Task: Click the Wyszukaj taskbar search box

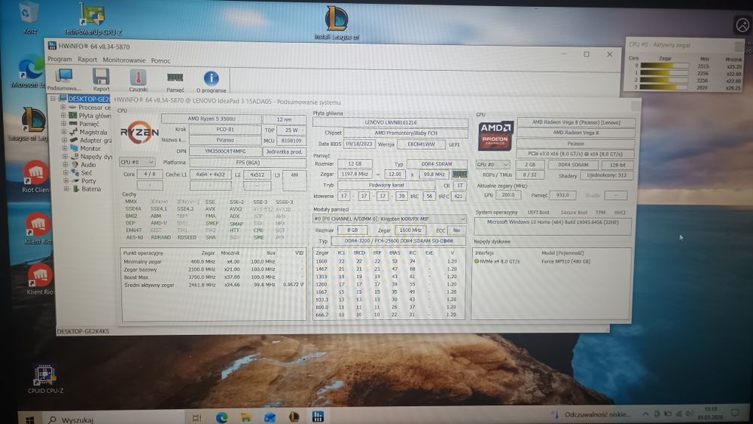Action: click(115, 419)
